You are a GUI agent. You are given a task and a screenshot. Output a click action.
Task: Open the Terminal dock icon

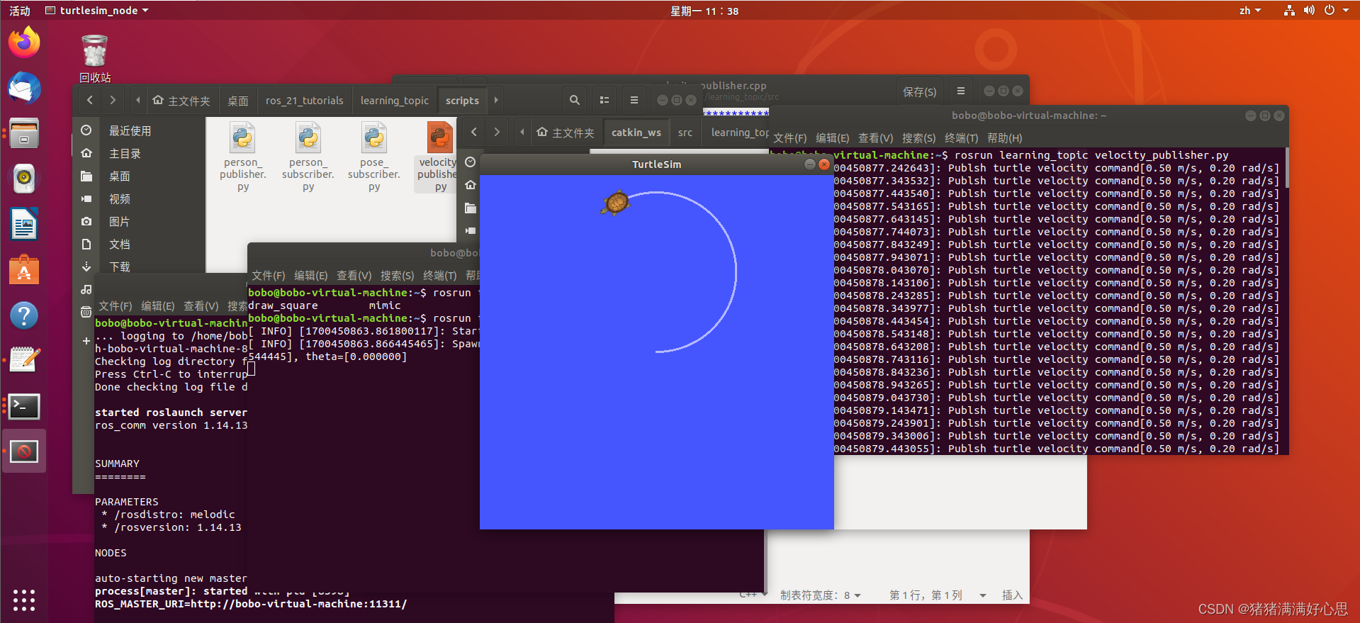tap(24, 406)
